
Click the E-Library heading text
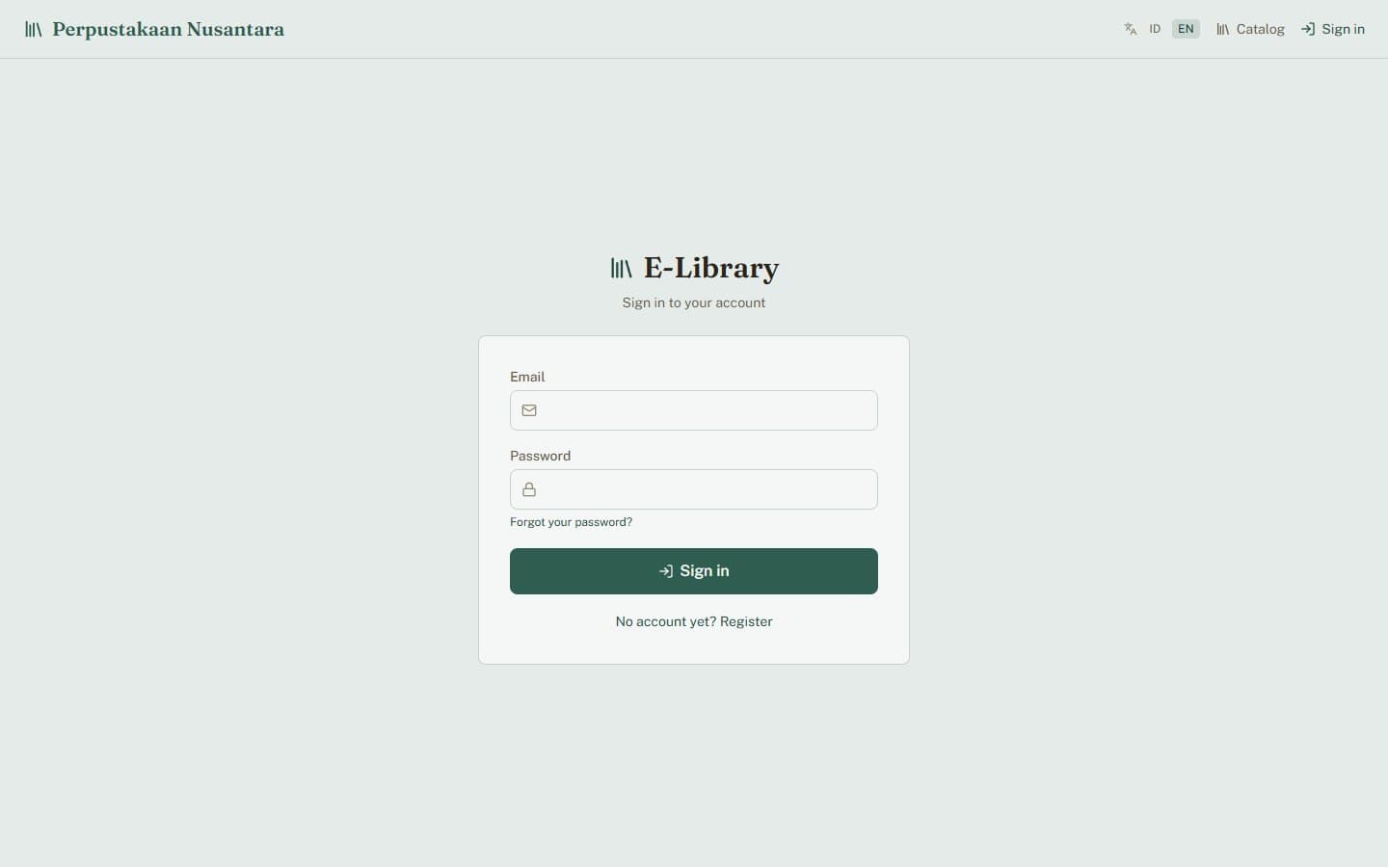[711, 268]
